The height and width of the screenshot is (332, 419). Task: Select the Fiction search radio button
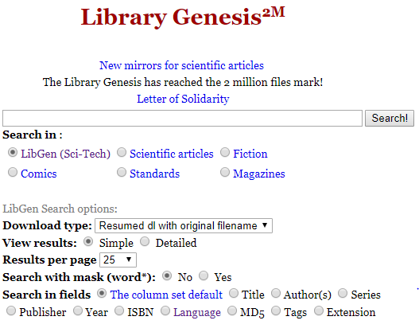click(x=225, y=153)
